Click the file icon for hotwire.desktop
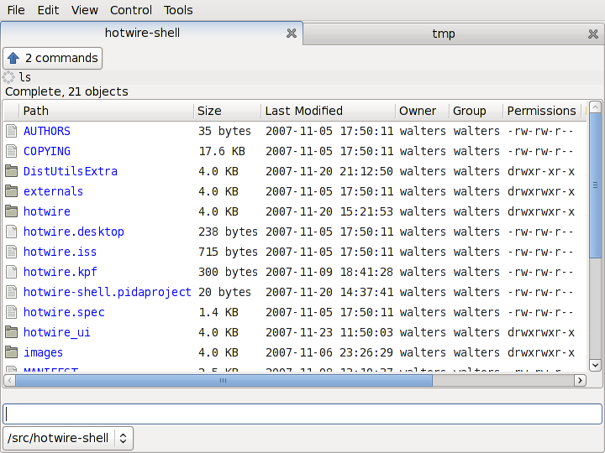605x453 pixels. click(12, 232)
